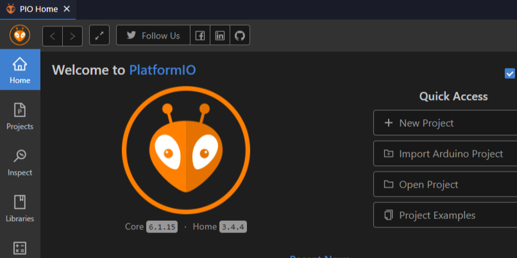Screen dimensions: 517x258
Task: Click the large PlatformIO alien logo
Action: [x=186, y=150]
